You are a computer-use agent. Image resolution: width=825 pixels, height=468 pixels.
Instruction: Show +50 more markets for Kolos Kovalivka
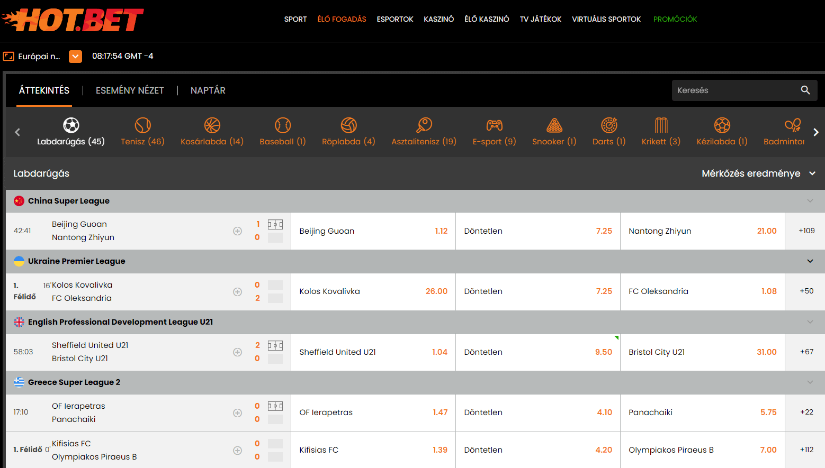coord(806,291)
